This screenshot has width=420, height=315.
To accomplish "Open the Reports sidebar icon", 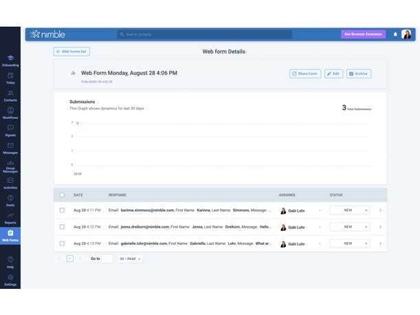I will 10,216.
